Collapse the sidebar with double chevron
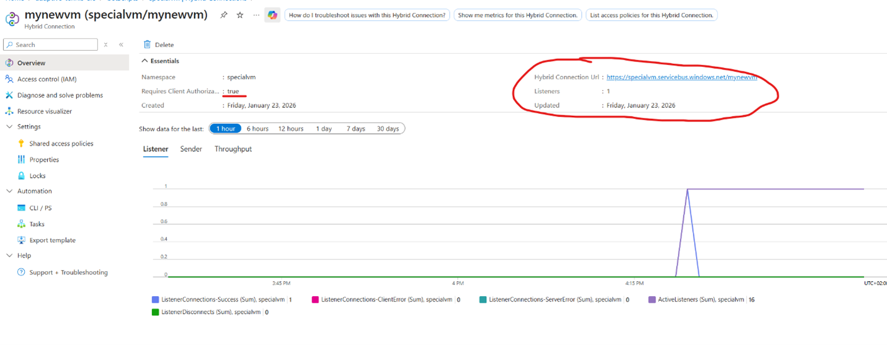 pos(121,45)
